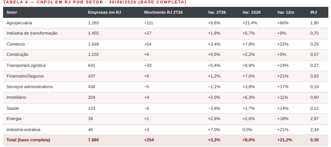This screenshot has height=147, width=331.
Task: Click the Movimento RJ 2T26 header
Action: (163, 13)
